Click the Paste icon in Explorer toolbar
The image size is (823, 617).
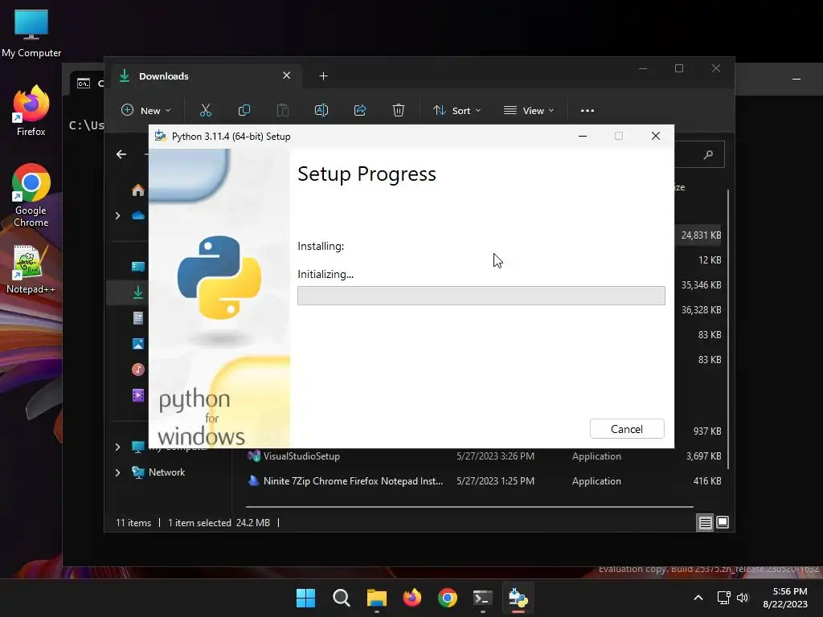click(282, 110)
